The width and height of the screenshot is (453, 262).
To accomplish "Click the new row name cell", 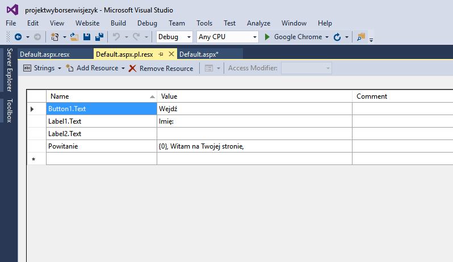I will pyautogui.click(x=102, y=159).
